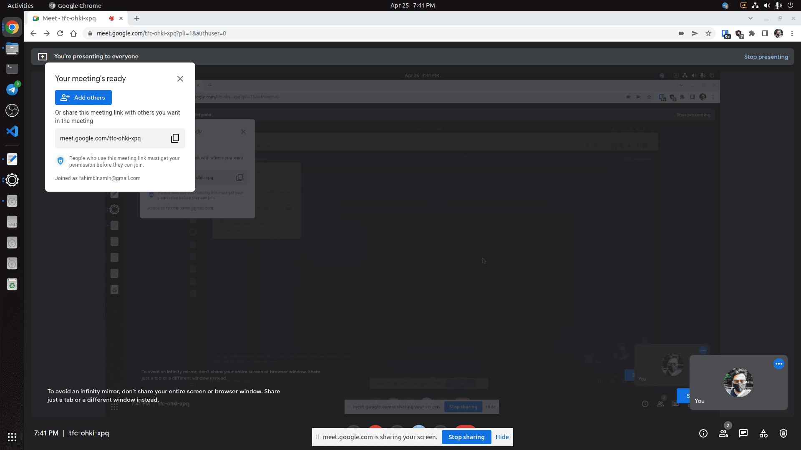Image resolution: width=801 pixels, height=450 pixels.
Task: Click the tfc-ohki-xpq meeting code text
Action: [89, 433]
